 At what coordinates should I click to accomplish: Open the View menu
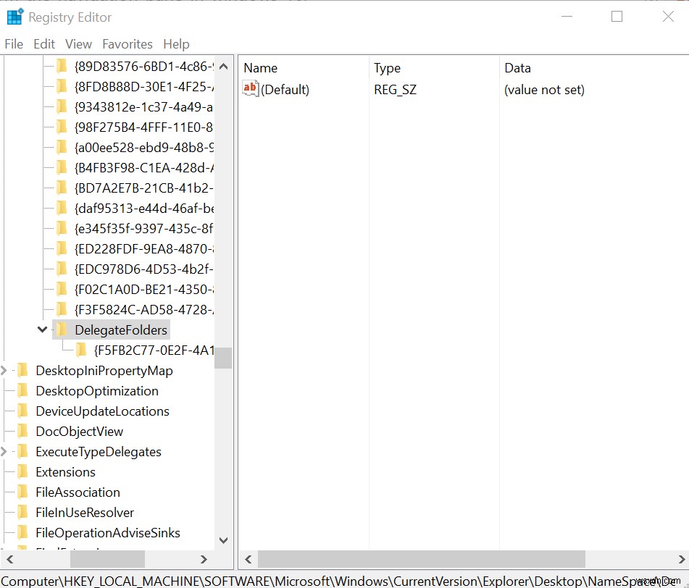pyautogui.click(x=78, y=43)
